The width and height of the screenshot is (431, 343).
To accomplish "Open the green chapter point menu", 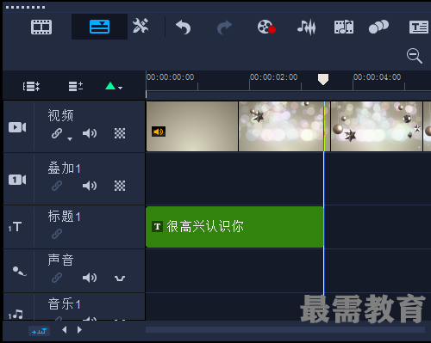I will click(x=114, y=86).
